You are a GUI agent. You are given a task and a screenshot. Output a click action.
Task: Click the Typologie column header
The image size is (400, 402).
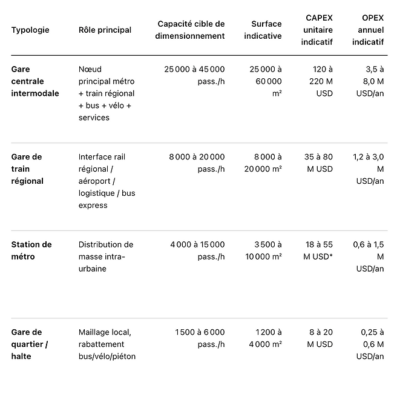point(30,30)
